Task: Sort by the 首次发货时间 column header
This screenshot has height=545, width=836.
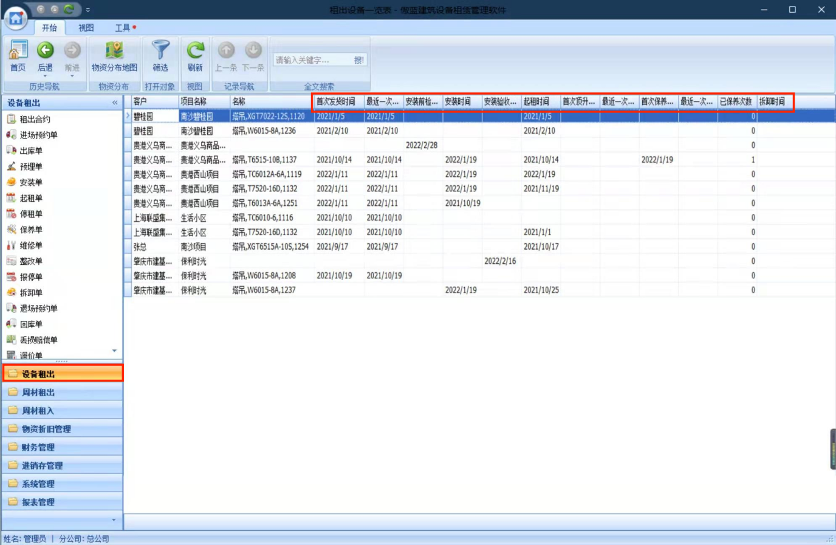Action: point(336,101)
